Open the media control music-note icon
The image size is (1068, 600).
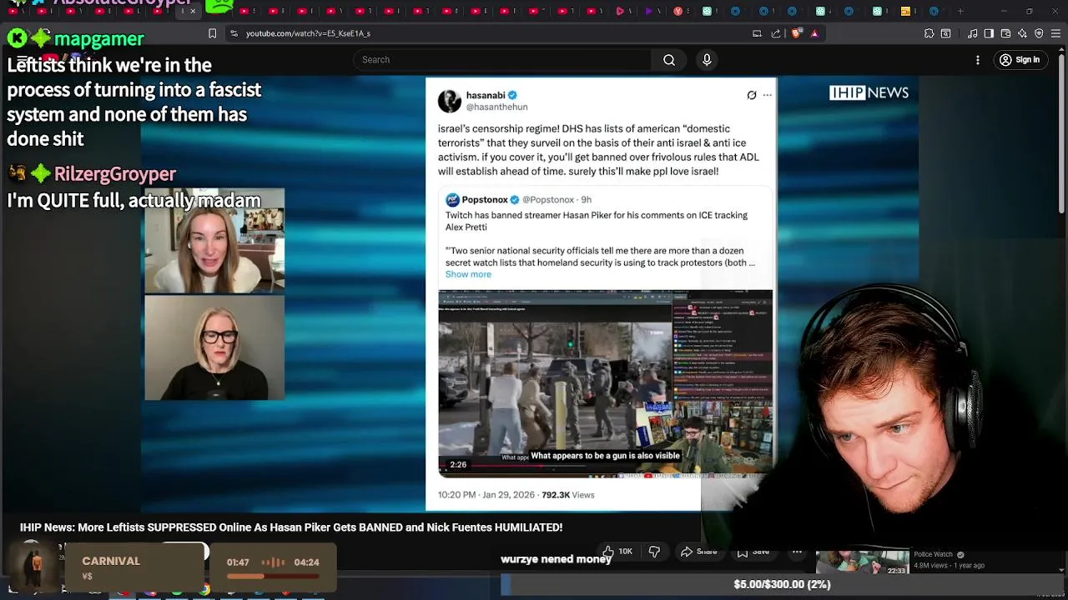click(973, 33)
